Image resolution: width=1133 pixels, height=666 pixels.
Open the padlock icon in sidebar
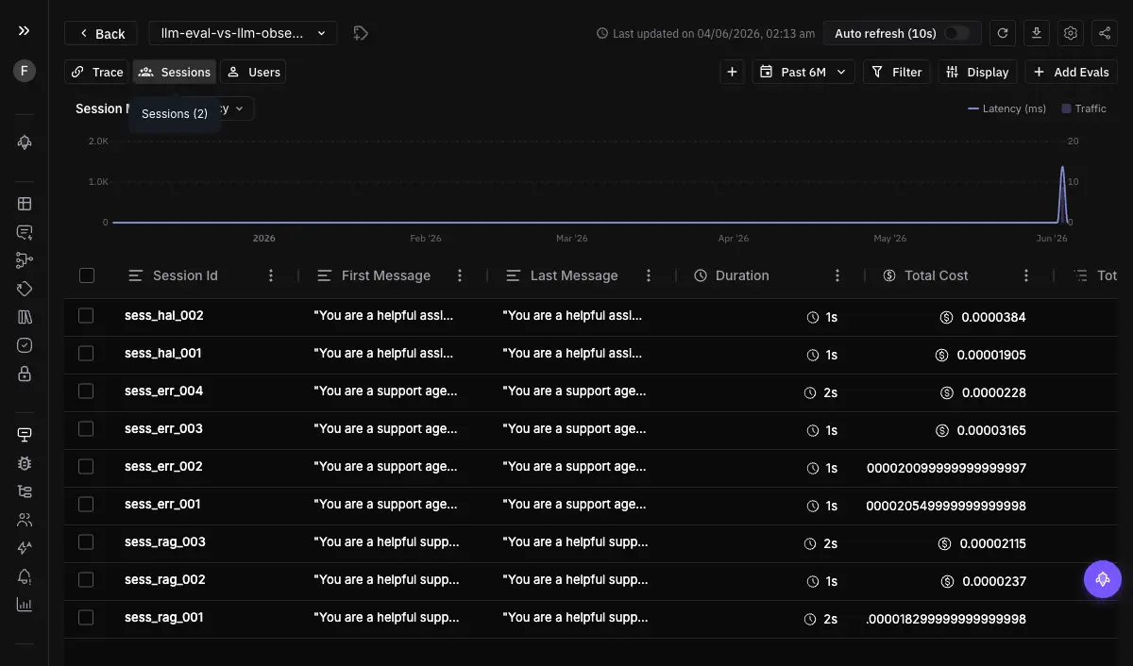point(25,374)
